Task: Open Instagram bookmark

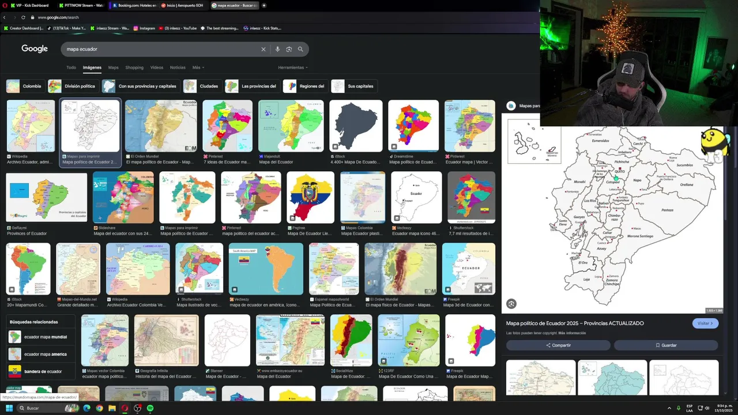Action: pos(144,28)
